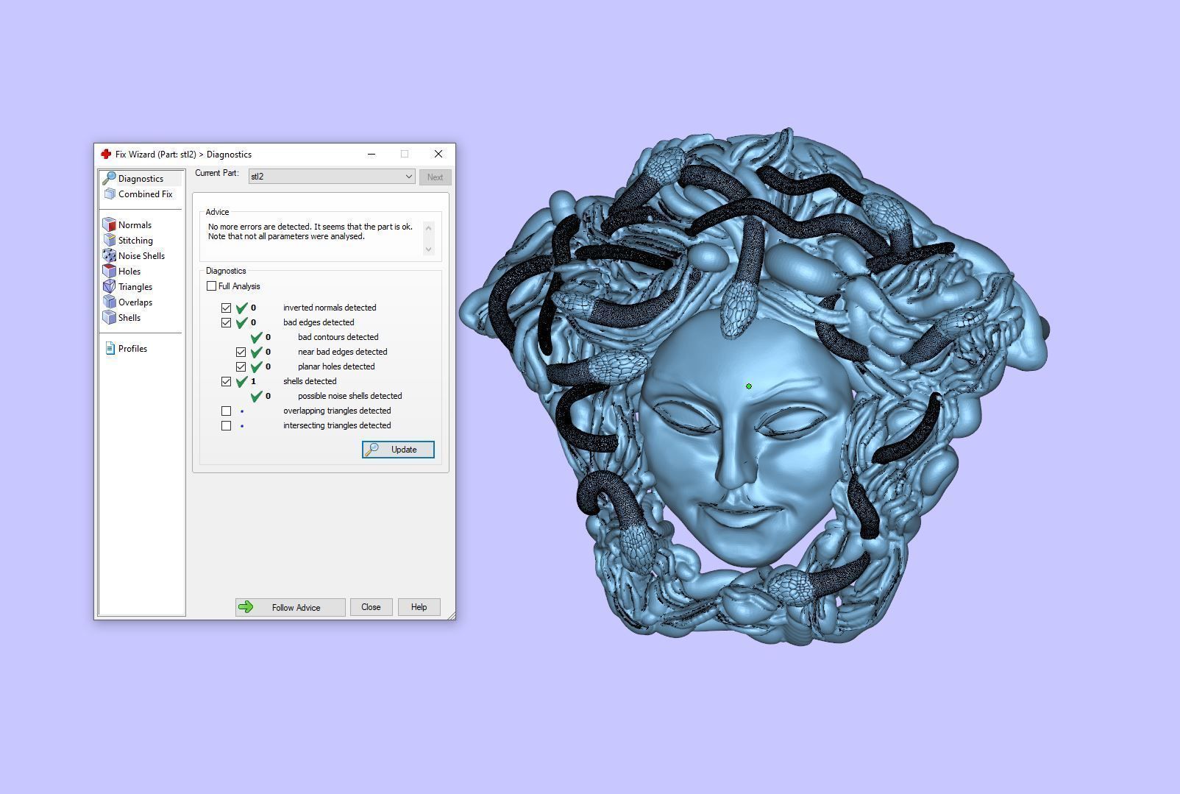Image resolution: width=1180 pixels, height=794 pixels.
Task: Click the Next part button
Action: tap(435, 177)
